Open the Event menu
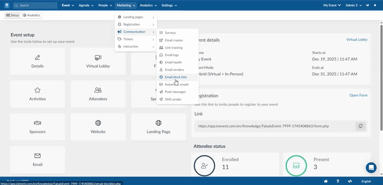Image resolution: width=383 pixels, height=185 pixels. tap(68, 5)
